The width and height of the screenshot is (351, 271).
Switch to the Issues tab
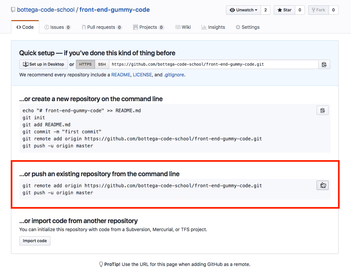[57, 27]
